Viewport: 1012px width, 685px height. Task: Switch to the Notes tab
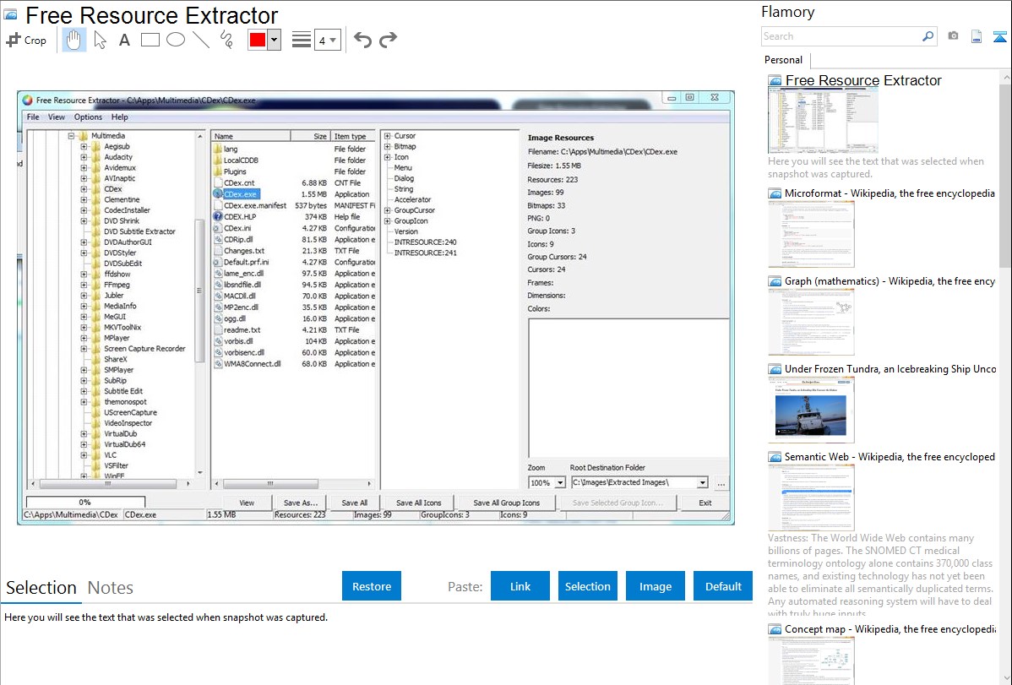pyautogui.click(x=111, y=588)
